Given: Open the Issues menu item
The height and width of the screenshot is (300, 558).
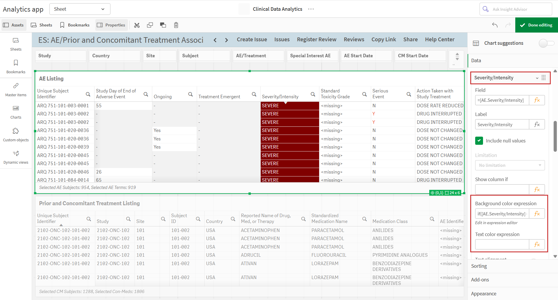Looking at the screenshot, I should [x=282, y=40].
